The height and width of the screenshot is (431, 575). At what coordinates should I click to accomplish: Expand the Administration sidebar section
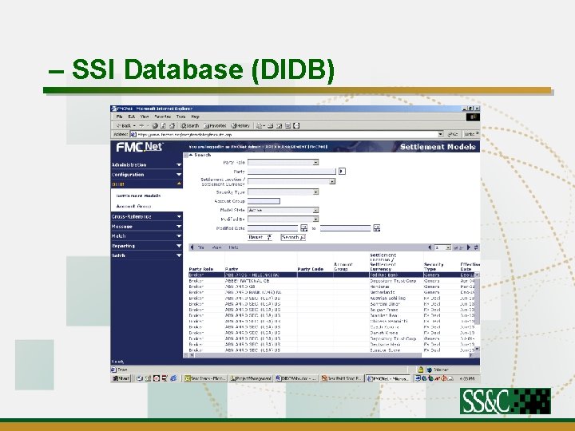point(147,165)
